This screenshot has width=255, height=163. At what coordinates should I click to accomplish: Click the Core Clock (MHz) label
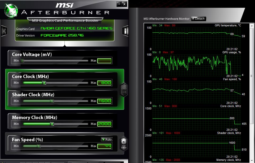coord(30,76)
